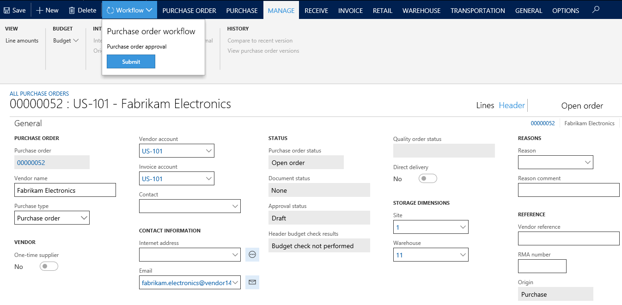The width and height of the screenshot is (622, 305).
Task: Open the Reason dropdown
Action: click(587, 162)
